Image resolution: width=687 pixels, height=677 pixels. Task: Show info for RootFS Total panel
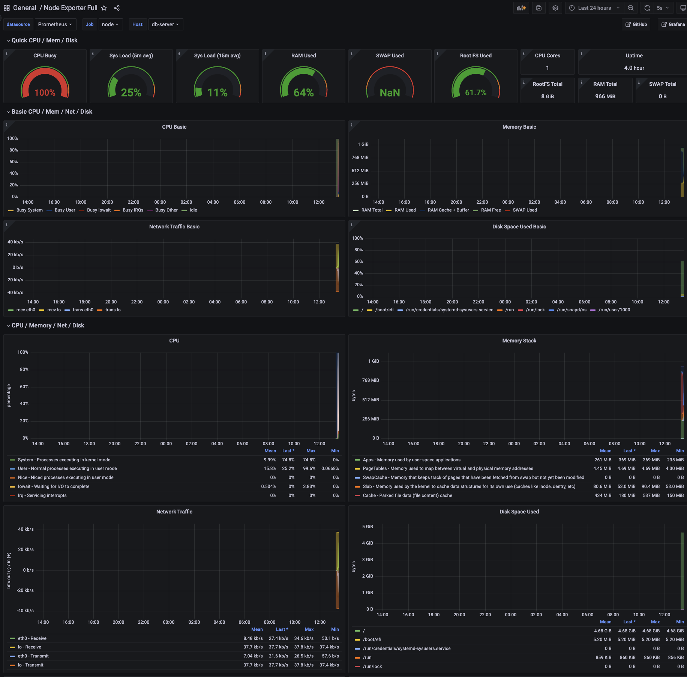click(x=523, y=82)
